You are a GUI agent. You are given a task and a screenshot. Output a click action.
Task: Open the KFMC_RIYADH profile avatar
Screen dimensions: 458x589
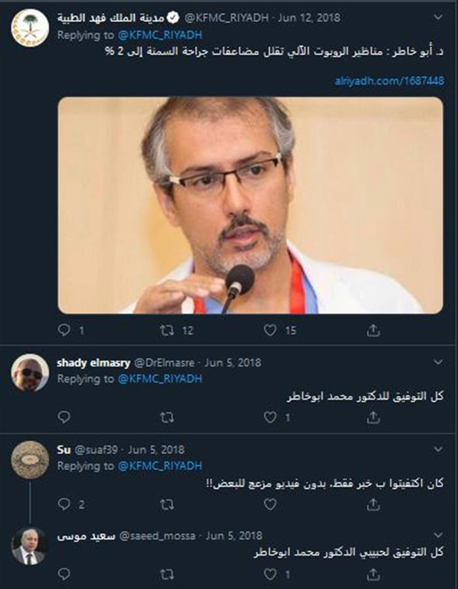(29, 28)
